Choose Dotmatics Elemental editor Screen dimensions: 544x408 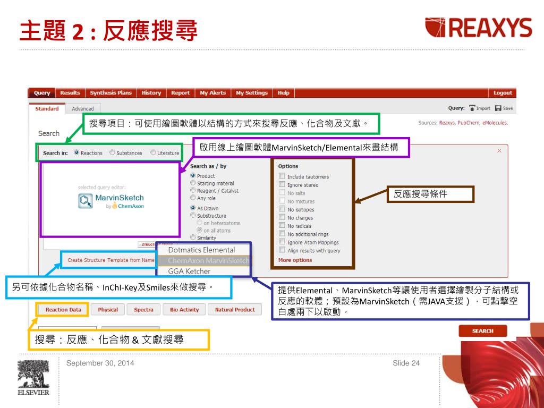[203, 250]
